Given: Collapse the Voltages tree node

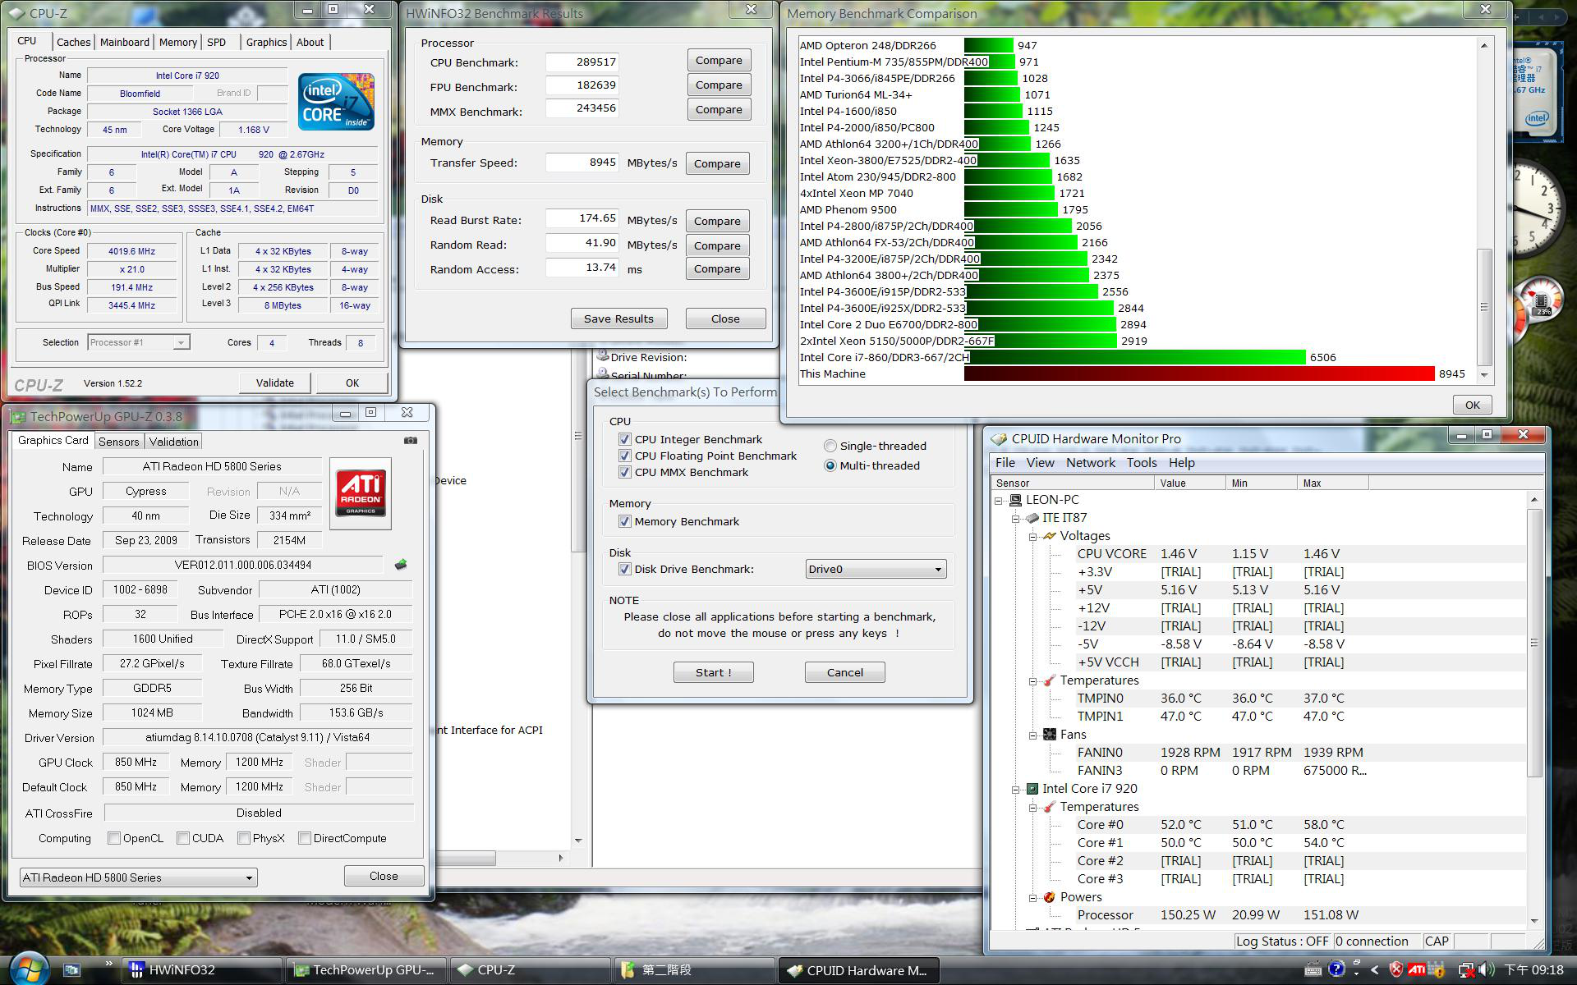Looking at the screenshot, I should (1033, 536).
